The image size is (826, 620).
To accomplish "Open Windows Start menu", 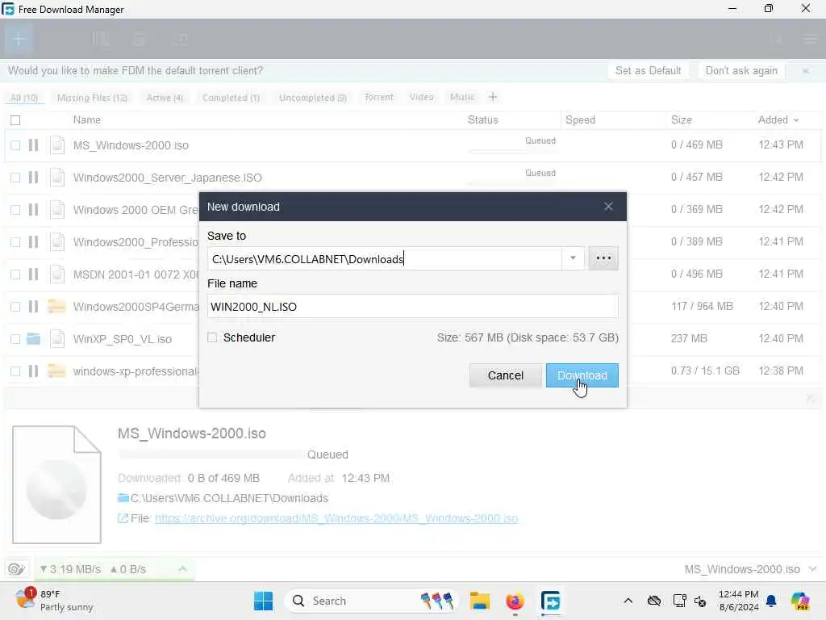I will (x=264, y=601).
